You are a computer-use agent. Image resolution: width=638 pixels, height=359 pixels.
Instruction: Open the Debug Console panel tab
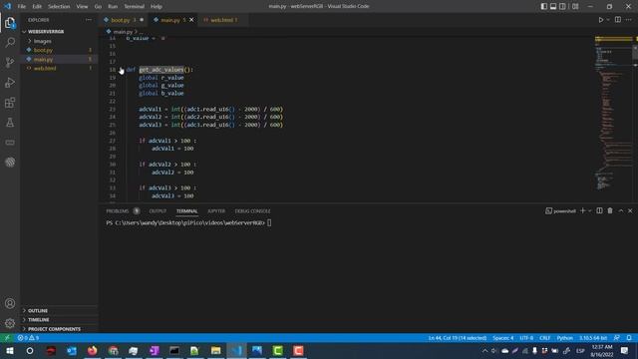pyautogui.click(x=252, y=210)
